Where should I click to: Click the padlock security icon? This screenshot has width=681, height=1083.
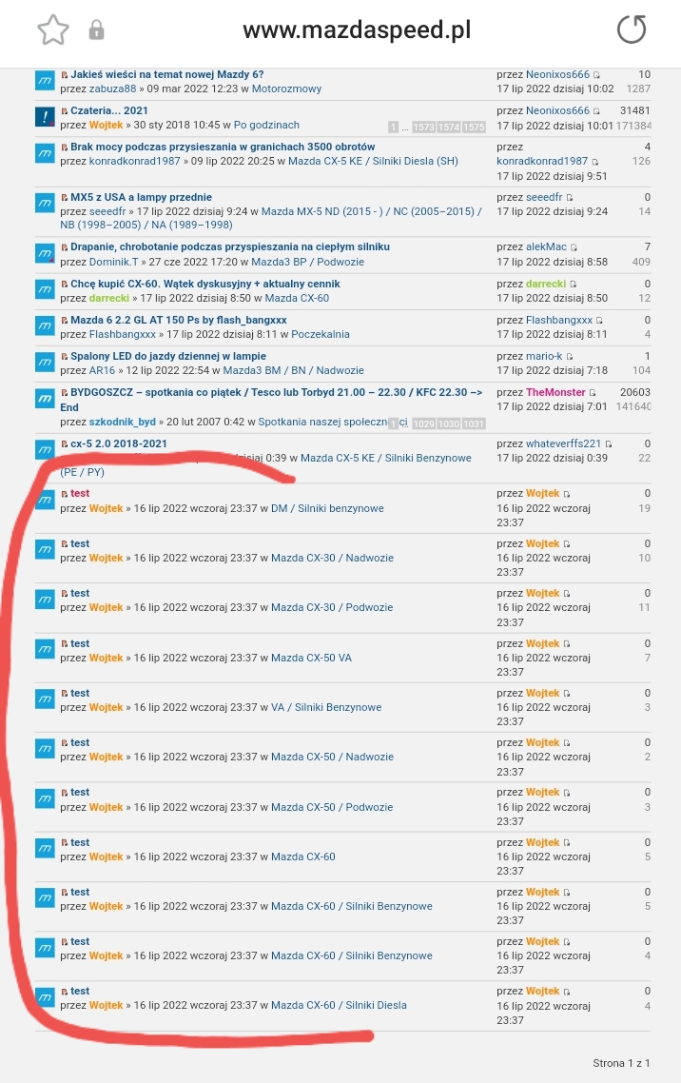[x=96, y=31]
